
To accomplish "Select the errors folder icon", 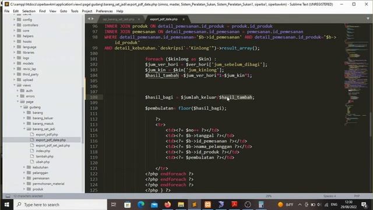I will pos(22,96).
